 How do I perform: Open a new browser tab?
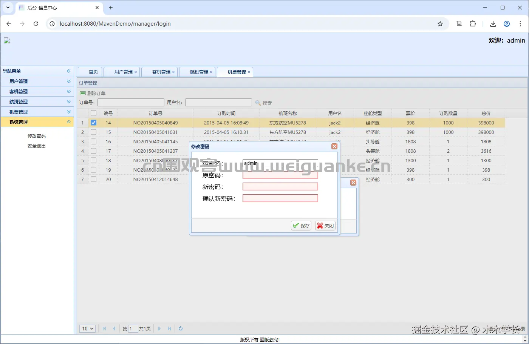[x=111, y=8]
